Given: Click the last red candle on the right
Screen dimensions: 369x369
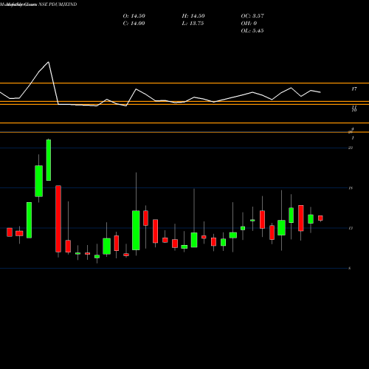Looking at the screenshot, I should (x=320, y=218).
